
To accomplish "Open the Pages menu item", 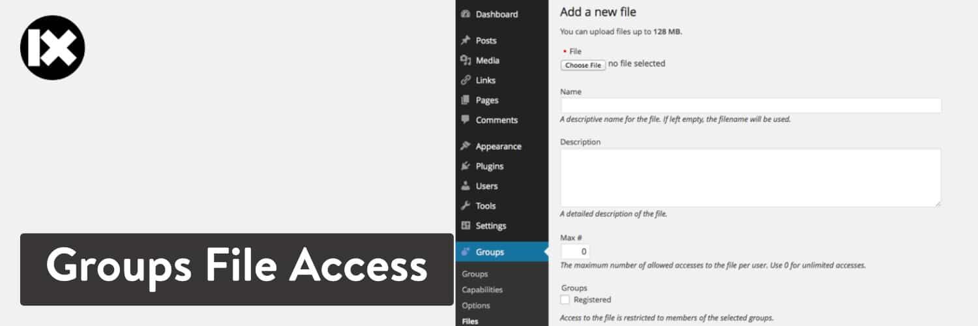I will pyautogui.click(x=486, y=100).
